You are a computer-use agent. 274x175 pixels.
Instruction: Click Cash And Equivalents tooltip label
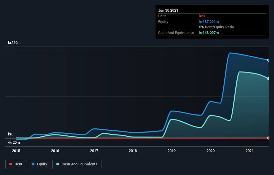pos(176,33)
